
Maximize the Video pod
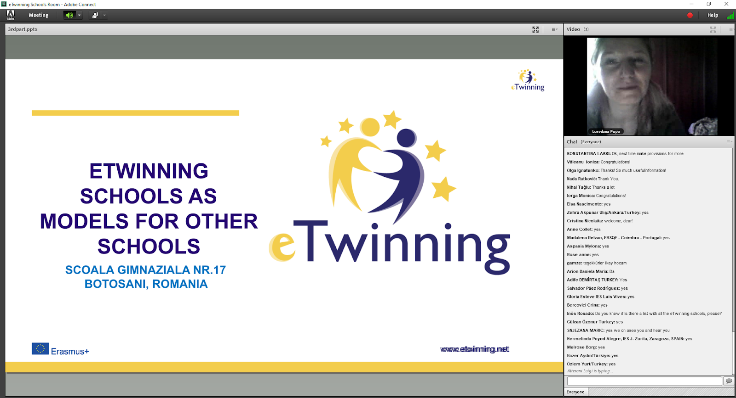(x=713, y=29)
